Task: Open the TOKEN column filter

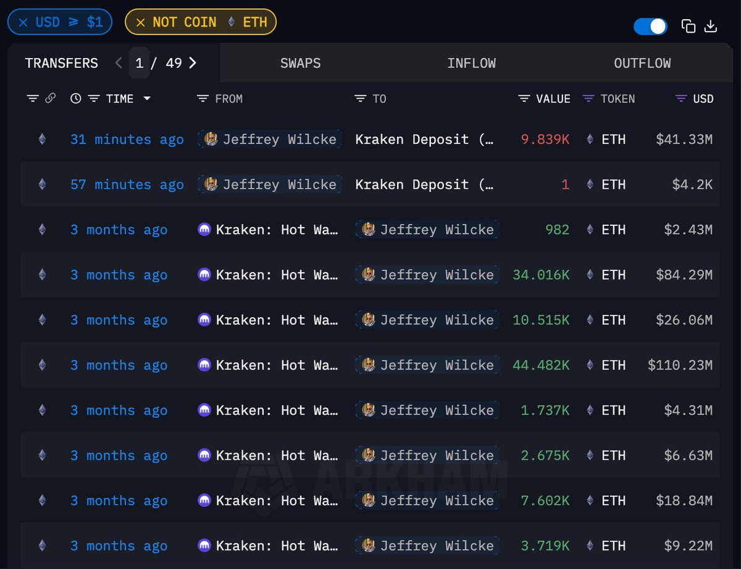Action: pyautogui.click(x=589, y=99)
